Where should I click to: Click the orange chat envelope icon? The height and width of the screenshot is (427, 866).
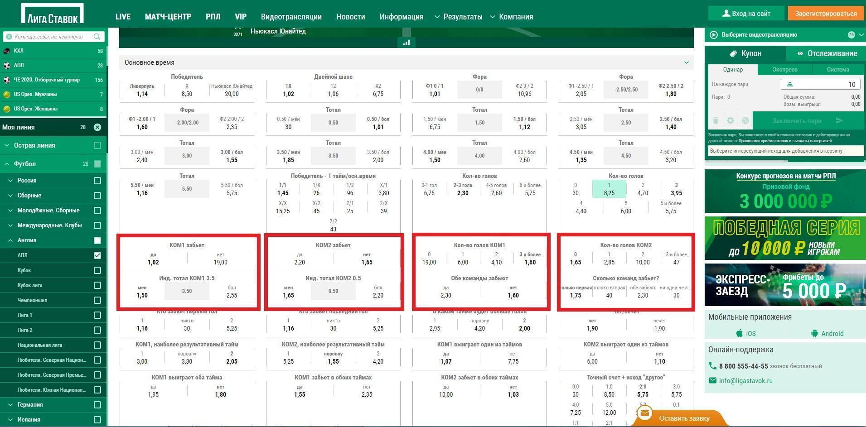[644, 413]
